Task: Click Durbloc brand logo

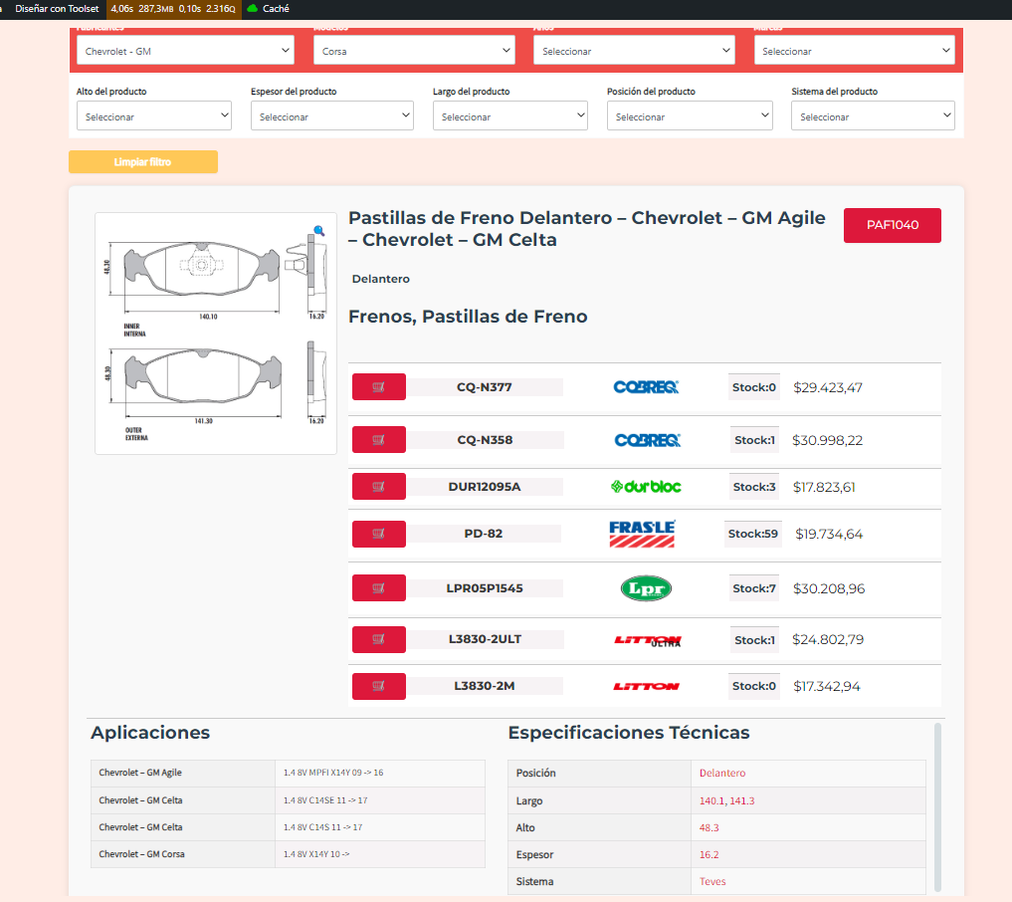Action: [x=646, y=486]
